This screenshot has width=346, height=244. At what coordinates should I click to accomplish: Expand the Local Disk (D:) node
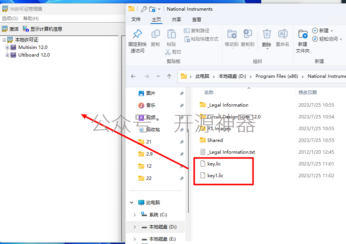pos(134,227)
